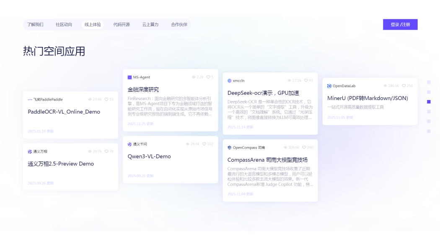The image size is (440, 247).
Task: Click heart icon on CompassArena card
Action: (x=304, y=147)
